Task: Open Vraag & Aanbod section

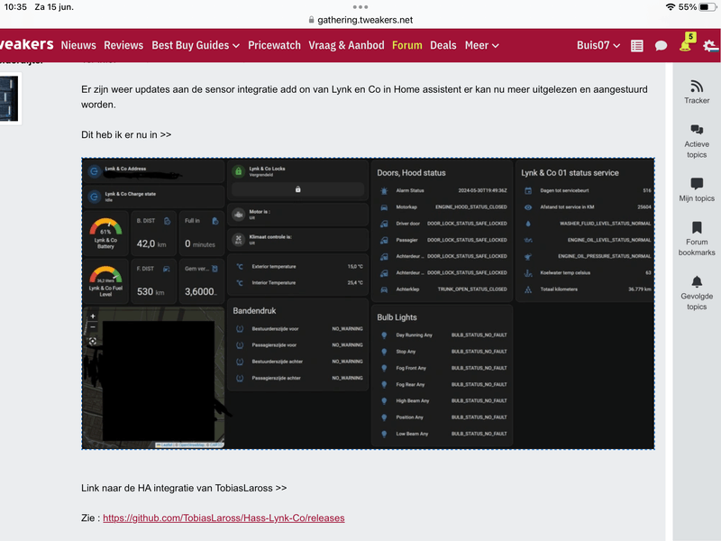Action: point(346,45)
